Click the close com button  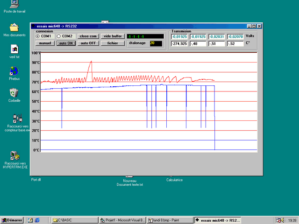click(88, 36)
